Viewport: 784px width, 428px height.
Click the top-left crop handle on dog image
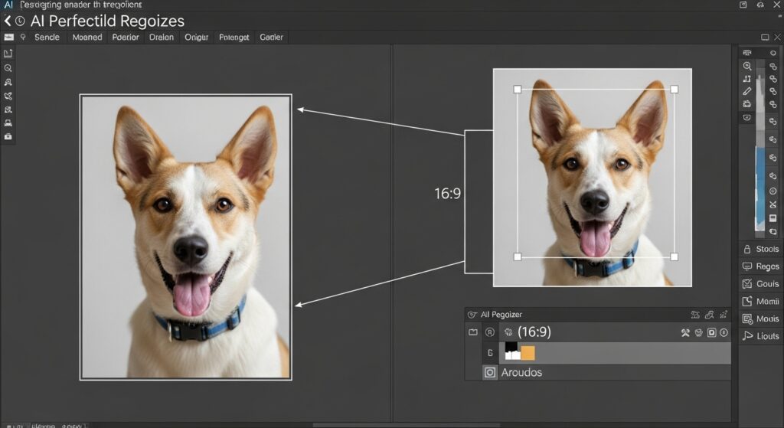518,90
